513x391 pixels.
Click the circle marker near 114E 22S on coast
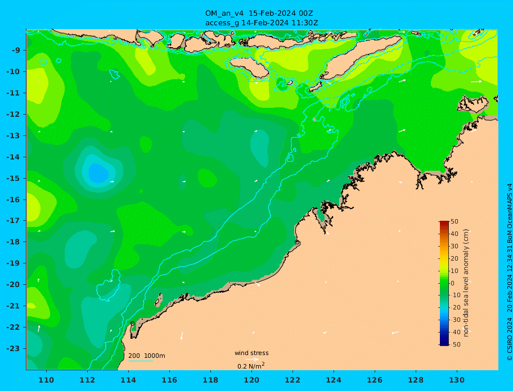tap(132, 324)
